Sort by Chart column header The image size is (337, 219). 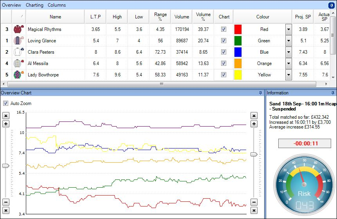pyautogui.click(x=224, y=17)
